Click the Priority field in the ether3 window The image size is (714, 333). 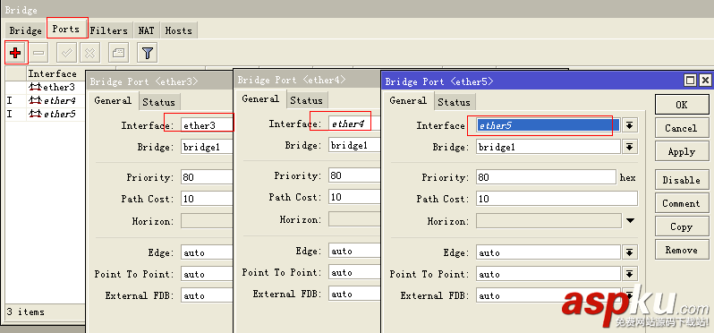[x=207, y=177]
